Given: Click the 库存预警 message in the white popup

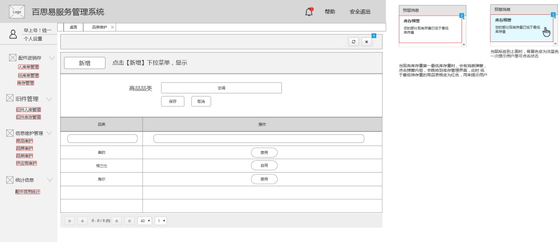Looking at the screenshot, I should coord(430,29).
